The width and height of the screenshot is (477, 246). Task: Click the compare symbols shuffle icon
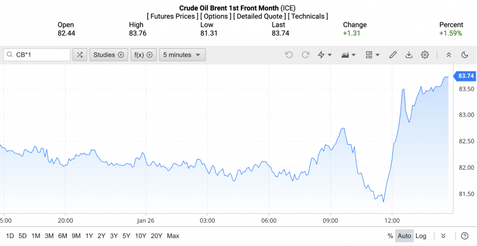[80, 55]
